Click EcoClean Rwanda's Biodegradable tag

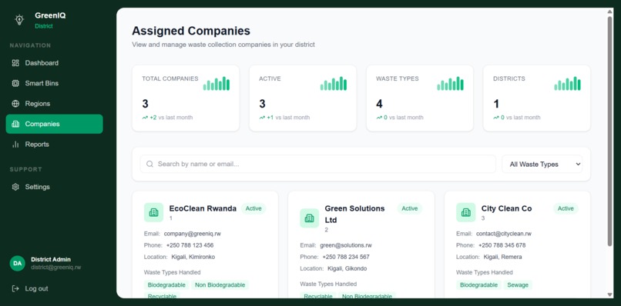pos(166,285)
